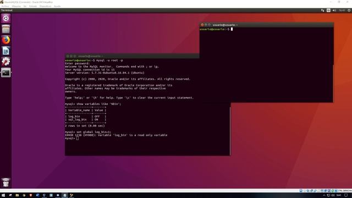352x198 pixels.
Task: Click the shell prompt in the front terminal
Action: tap(215, 29)
